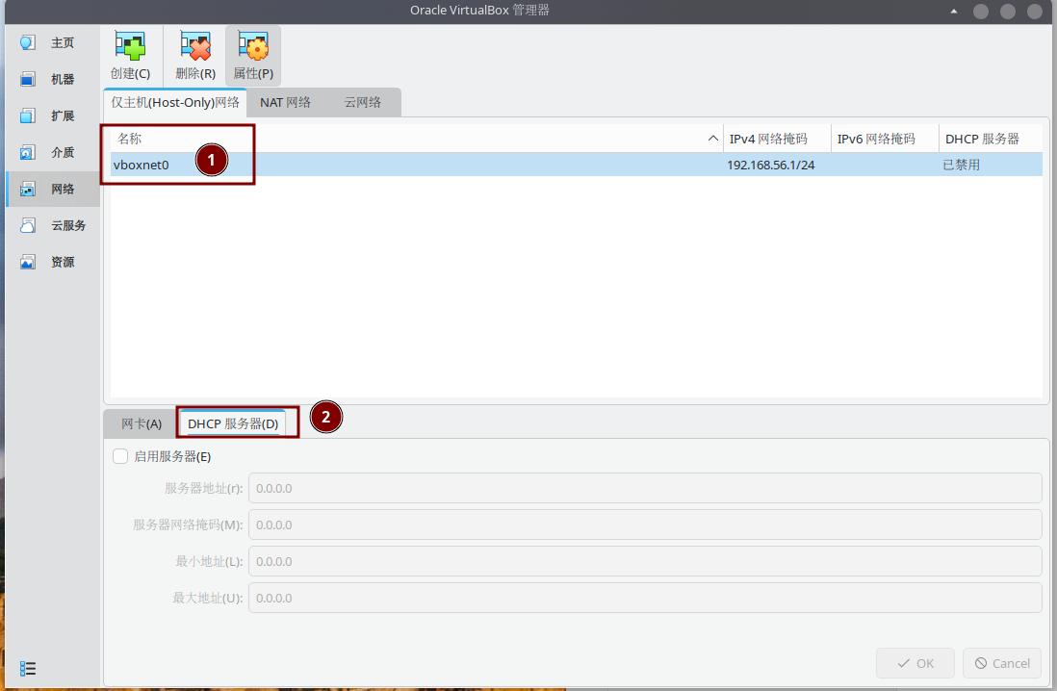Click the OK button
This screenshot has width=1057, height=691.
point(915,663)
